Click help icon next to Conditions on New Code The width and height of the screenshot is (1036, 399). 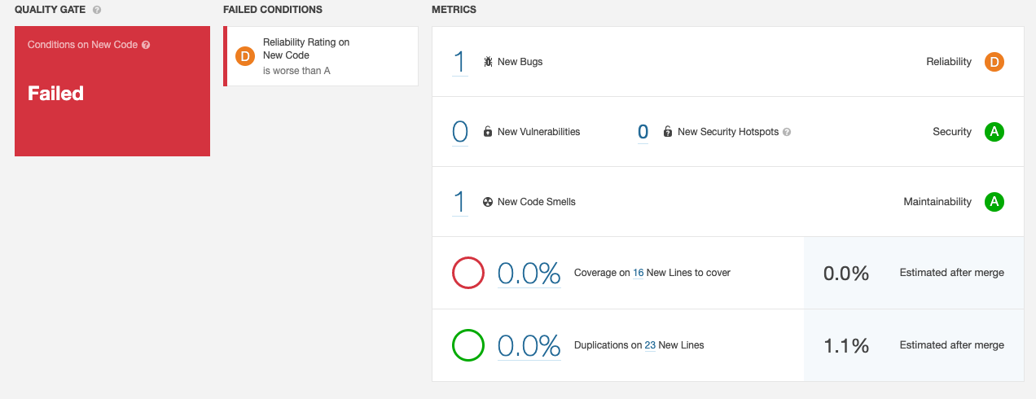(146, 45)
